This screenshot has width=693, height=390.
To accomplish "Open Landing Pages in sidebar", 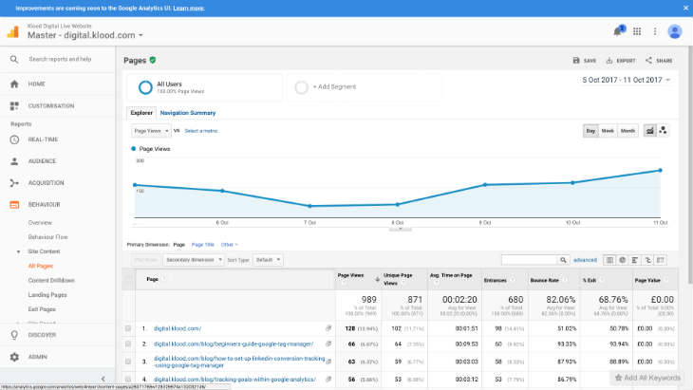I will [47, 295].
